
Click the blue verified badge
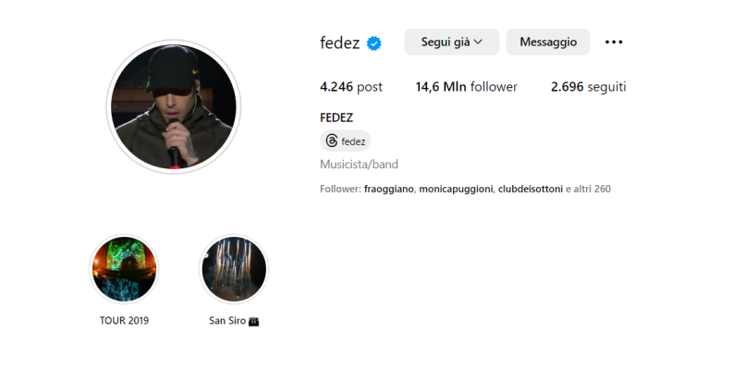coord(373,43)
